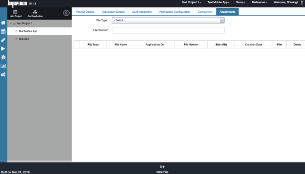Switch to the Application Details tab
This screenshot has height=174, width=305.
click(113, 12)
